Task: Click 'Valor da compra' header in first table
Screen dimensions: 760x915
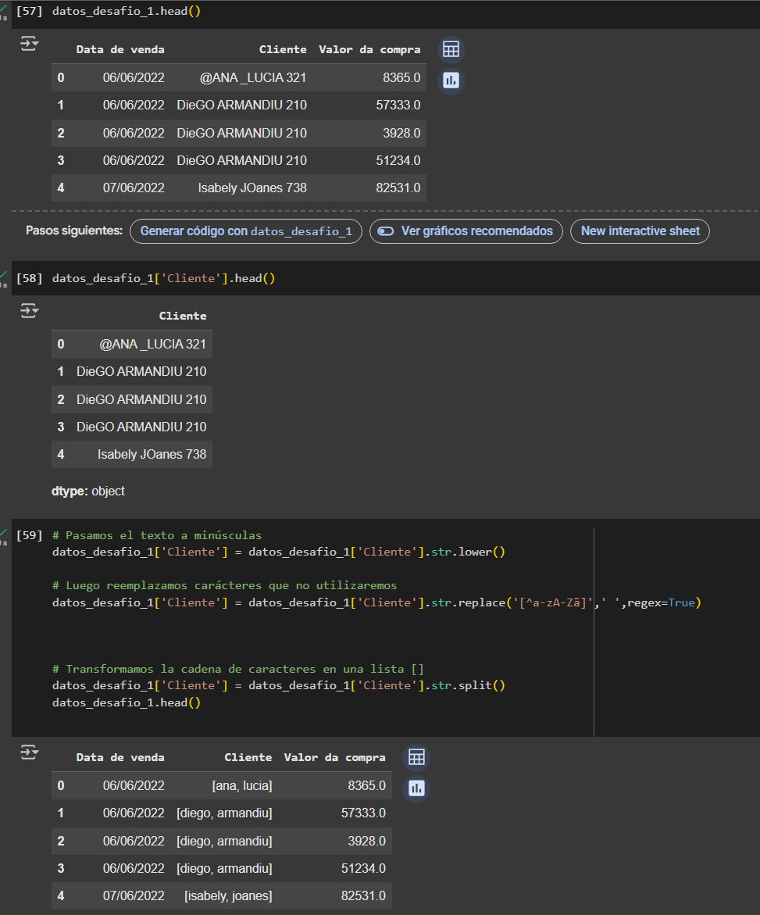Action: pos(369,49)
